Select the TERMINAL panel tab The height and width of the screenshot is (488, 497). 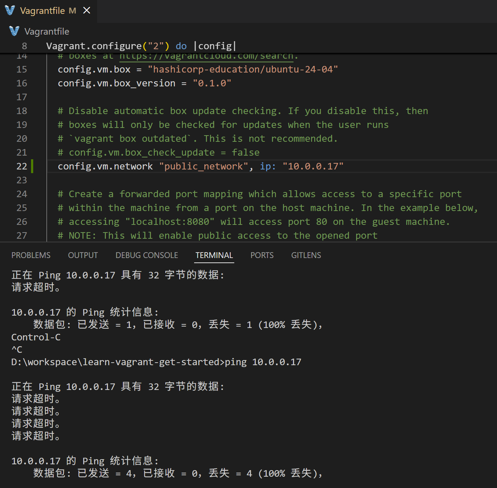tap(214, 255)
